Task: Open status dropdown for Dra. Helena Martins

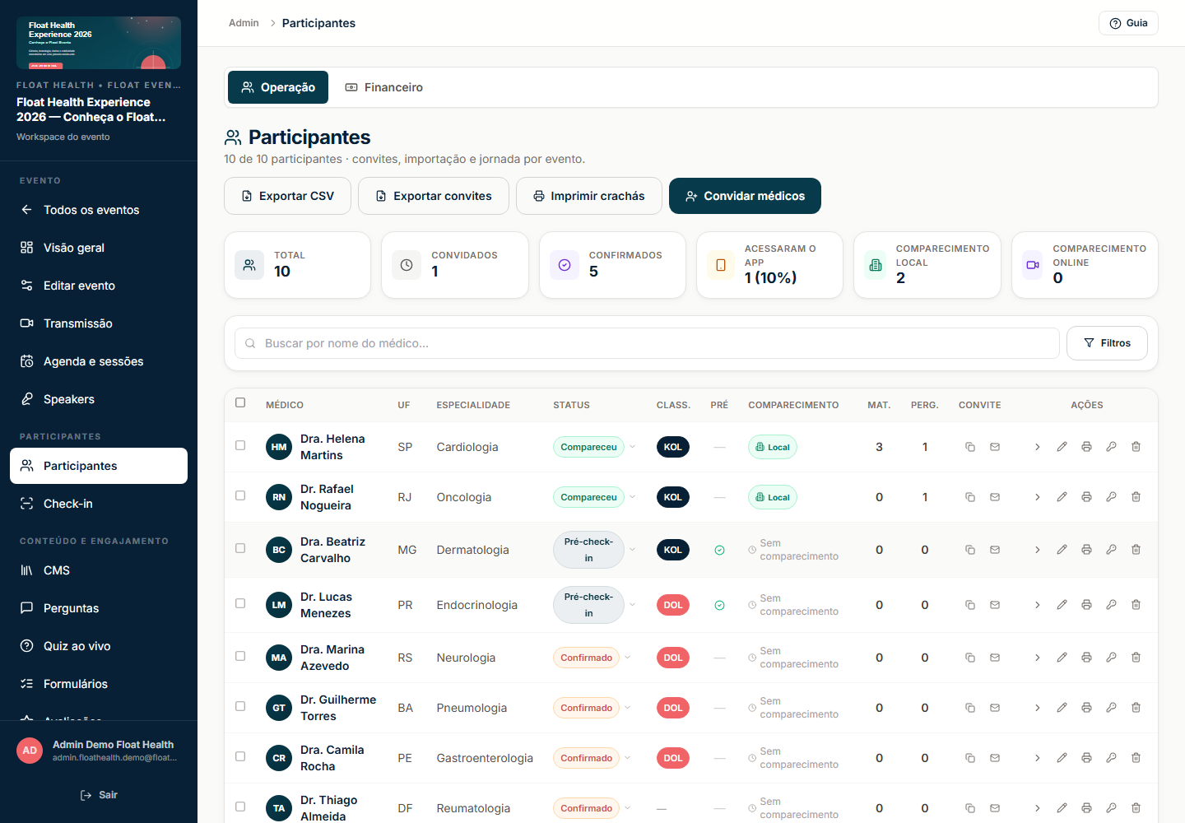Action: [x=632, y=447]
